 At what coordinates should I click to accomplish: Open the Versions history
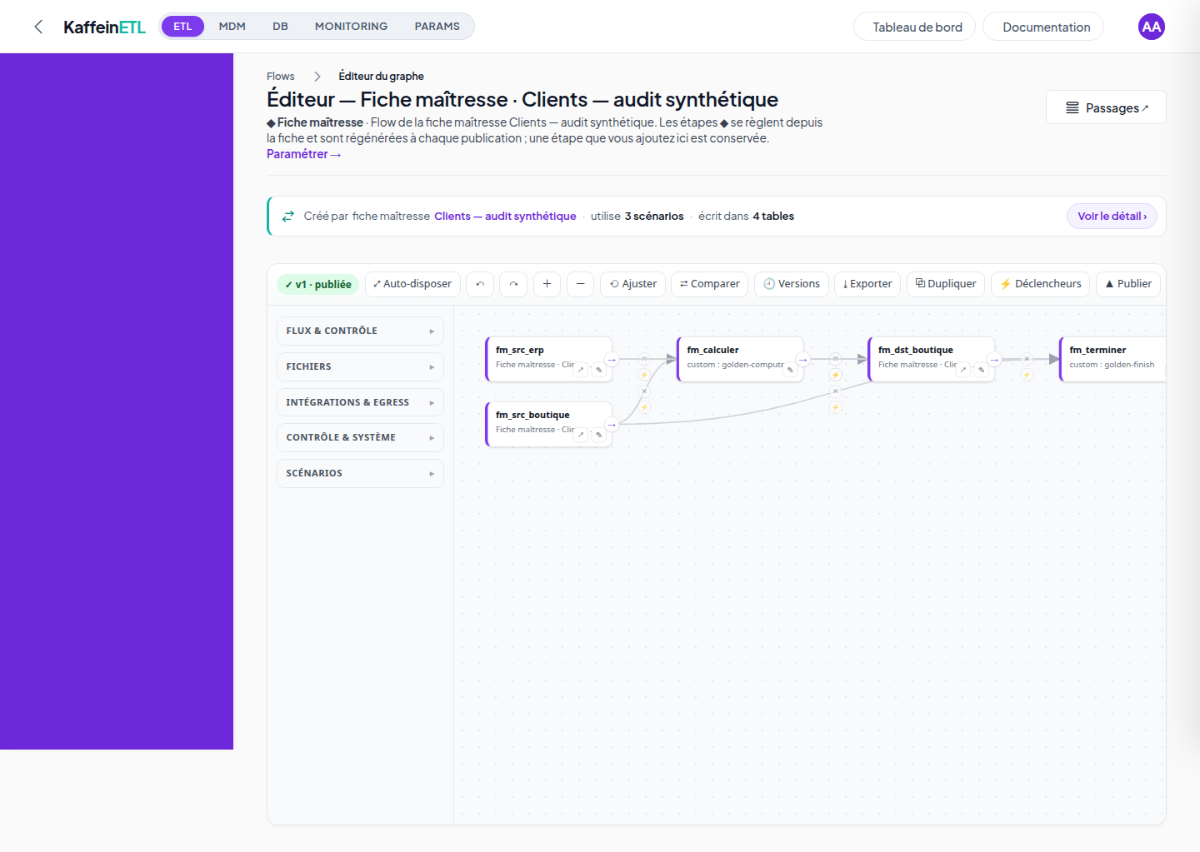[x=792, y=284]
